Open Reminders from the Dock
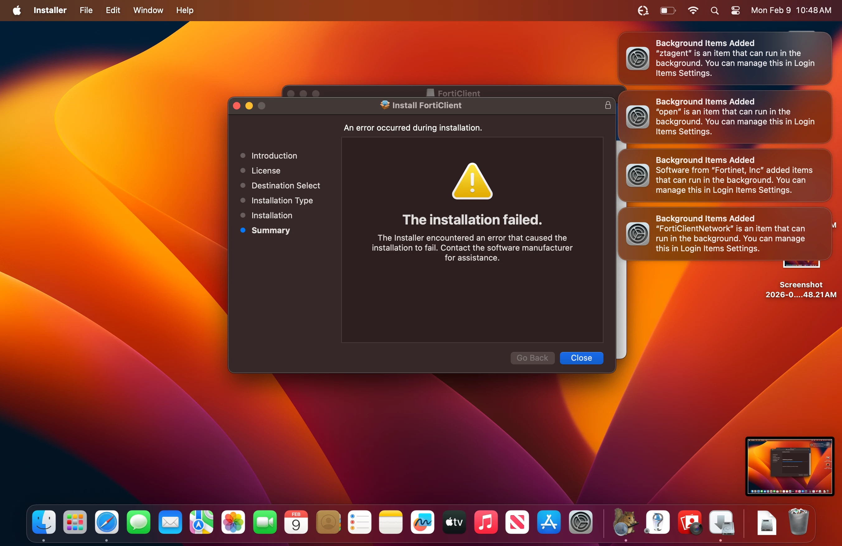Screen dimensions: 842x546 click(359, 522)
